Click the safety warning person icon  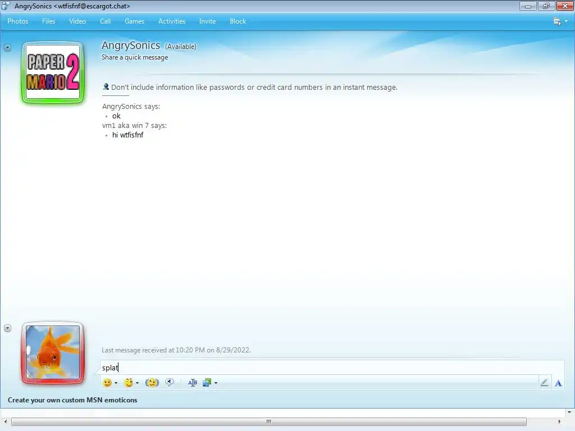click(x=106, y=87)
